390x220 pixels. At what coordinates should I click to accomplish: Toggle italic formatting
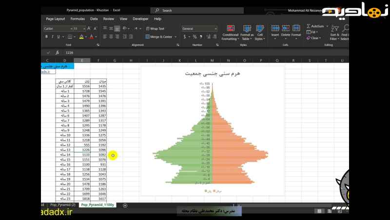pos(52,37)
